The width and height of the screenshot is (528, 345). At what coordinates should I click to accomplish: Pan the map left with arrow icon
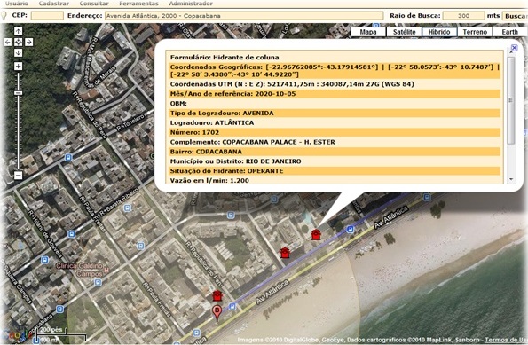(x=7, y=42)
